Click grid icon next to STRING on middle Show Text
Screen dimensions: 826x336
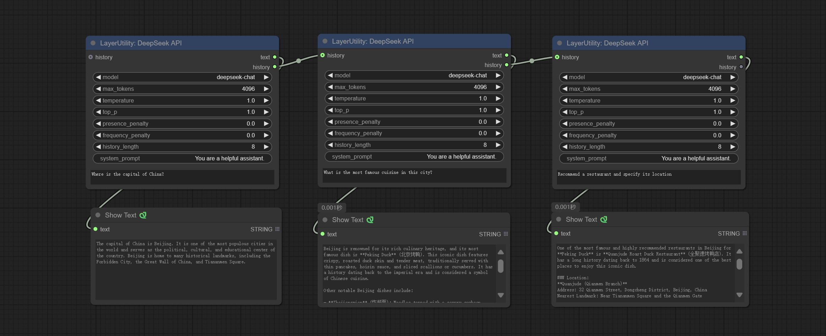pyautogui.click(x=506, y=234)
